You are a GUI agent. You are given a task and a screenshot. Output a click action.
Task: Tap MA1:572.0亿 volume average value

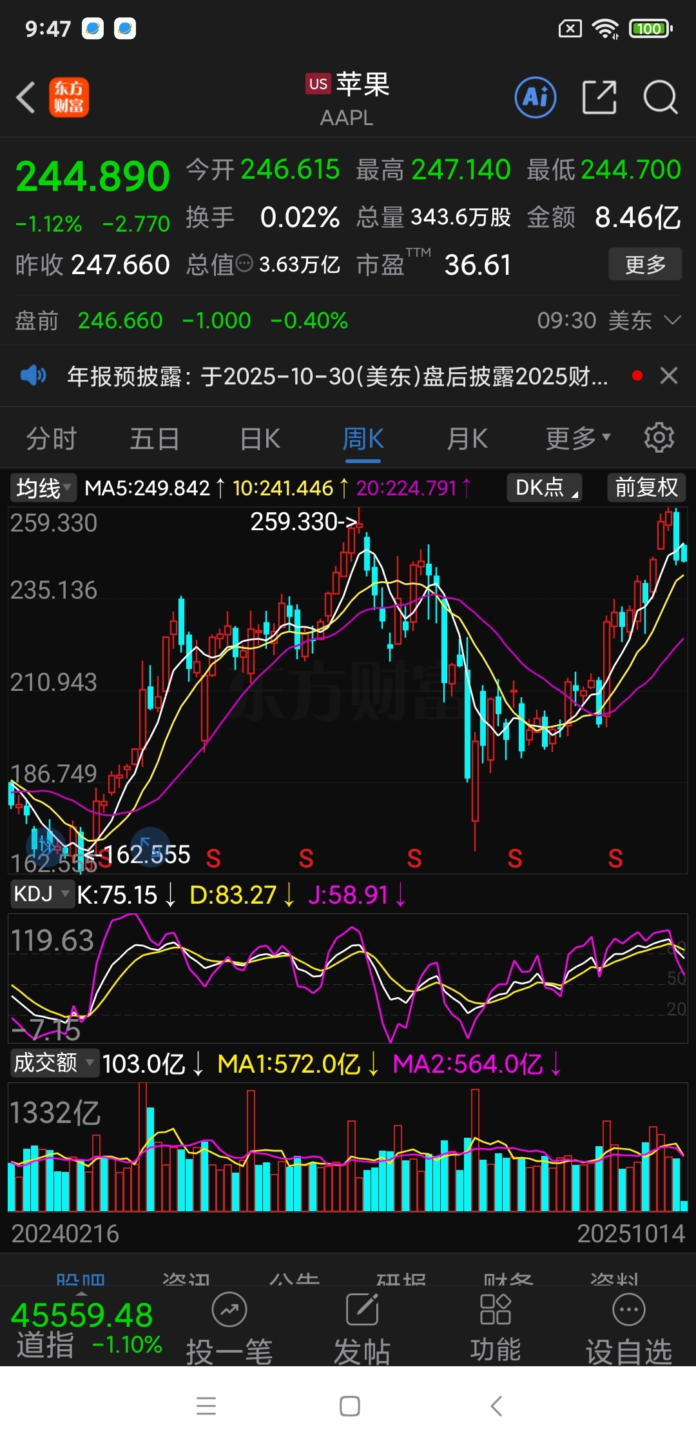289,1064
